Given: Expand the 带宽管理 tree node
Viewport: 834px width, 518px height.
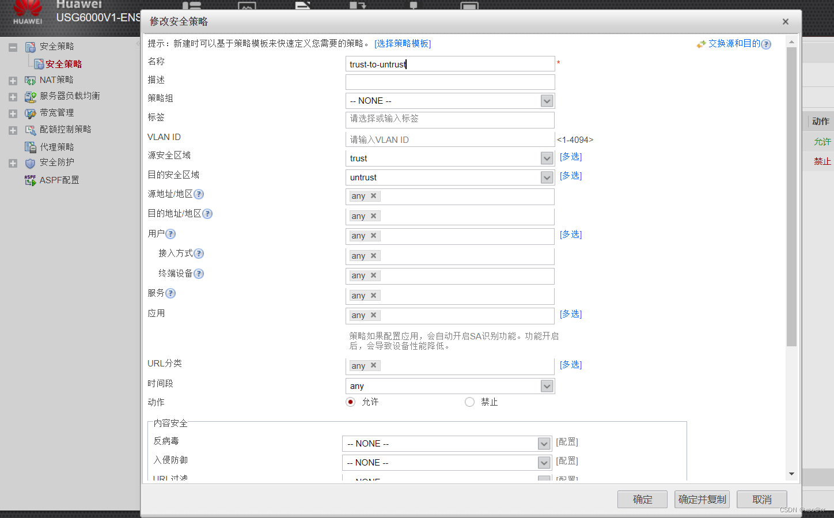Looking at the screenshot, I should [13, 114].
